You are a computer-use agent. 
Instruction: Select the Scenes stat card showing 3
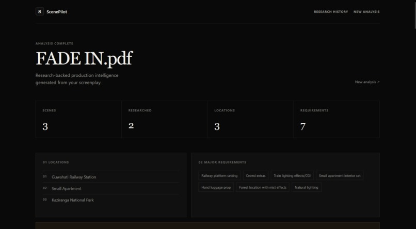tap(78, 119)
